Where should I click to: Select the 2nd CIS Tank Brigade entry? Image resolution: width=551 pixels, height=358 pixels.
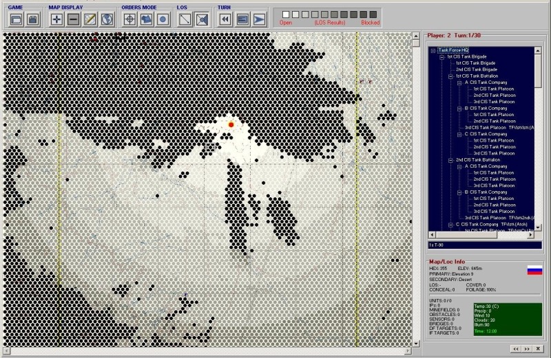click(x=476, y=69)
